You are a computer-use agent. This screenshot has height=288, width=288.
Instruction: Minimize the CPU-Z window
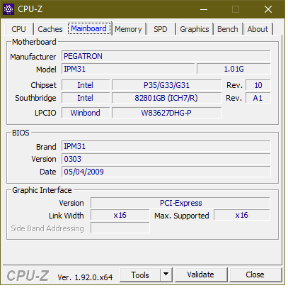click(204, 9)
